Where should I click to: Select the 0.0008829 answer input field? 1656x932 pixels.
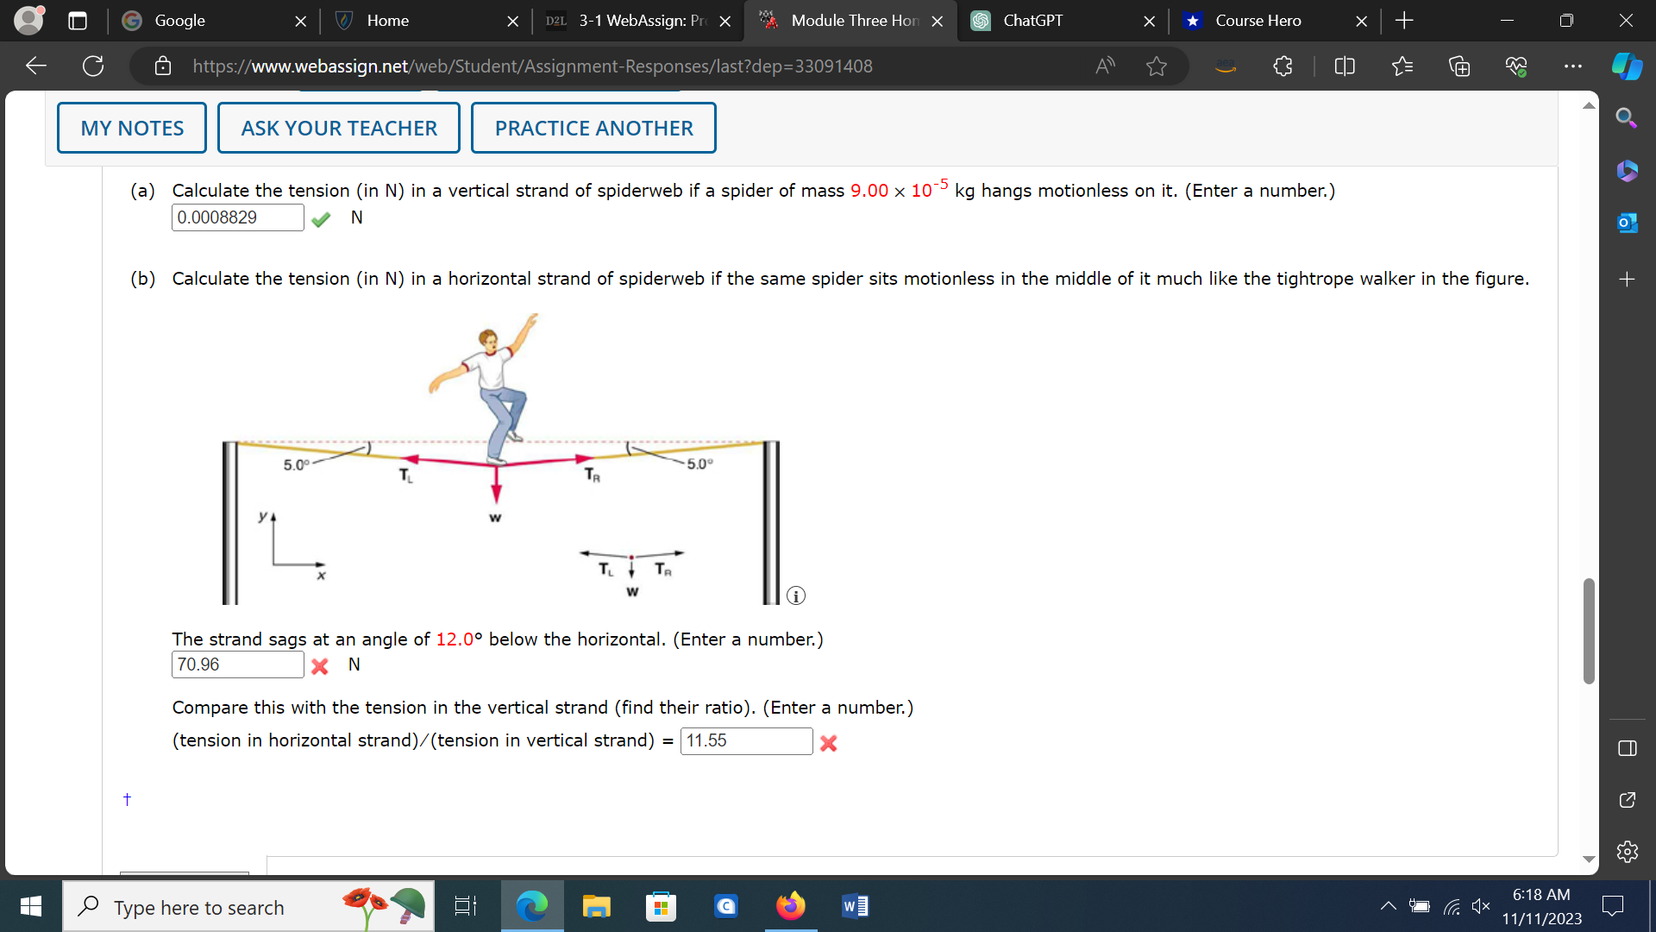tap(237, 217)
